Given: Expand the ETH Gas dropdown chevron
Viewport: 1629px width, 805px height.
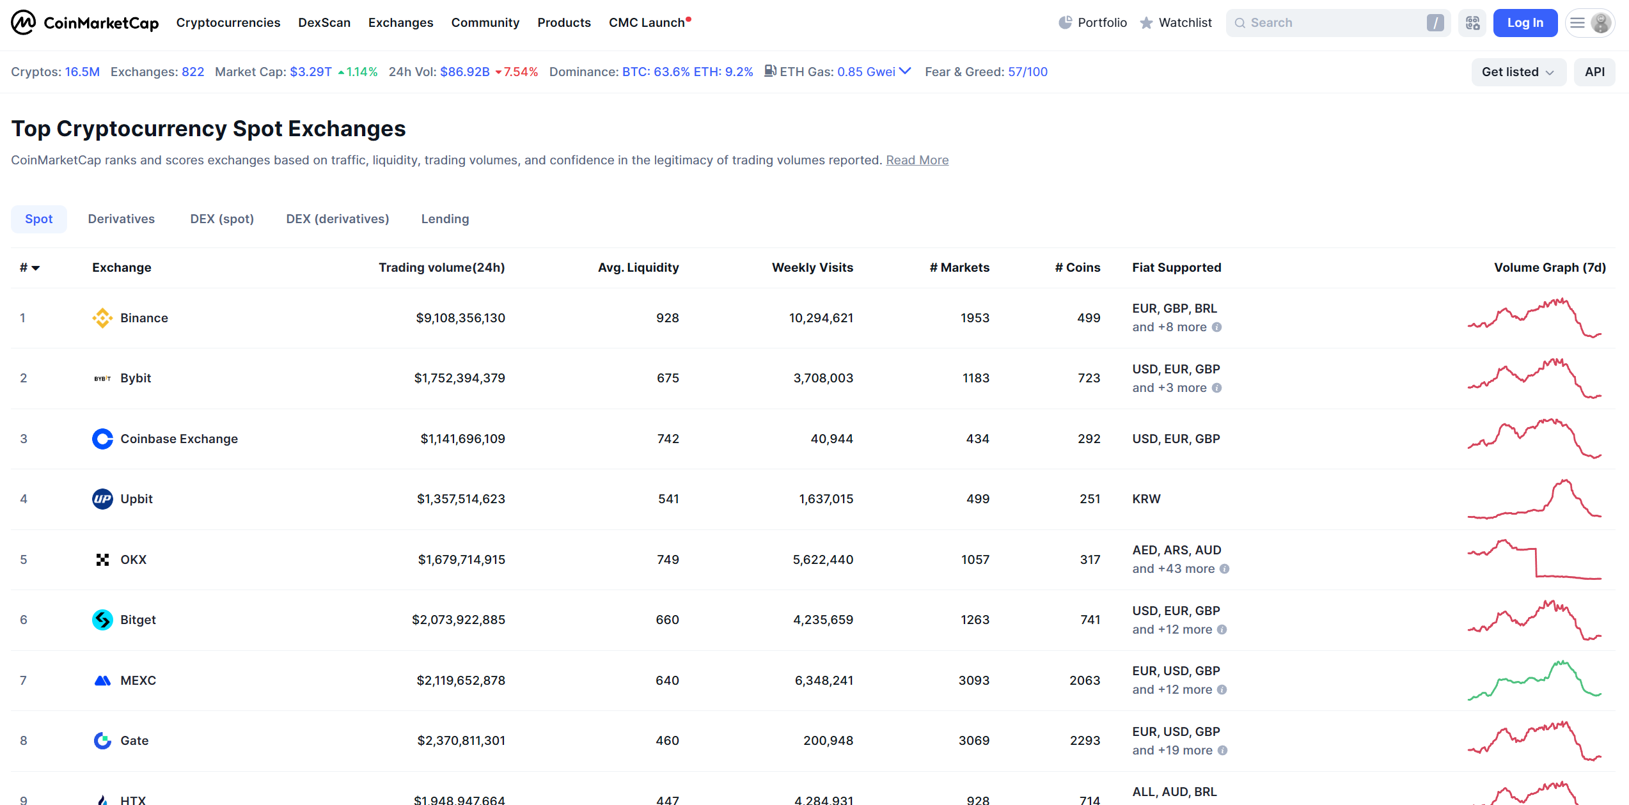Looking at the screenshot, I should (905, 71).
